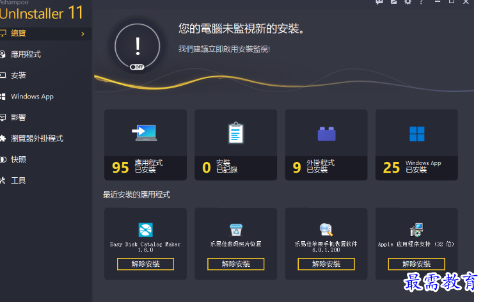
Task: Click 解除安裝 under Apple 应用程序支持
Action: [416, 264]
